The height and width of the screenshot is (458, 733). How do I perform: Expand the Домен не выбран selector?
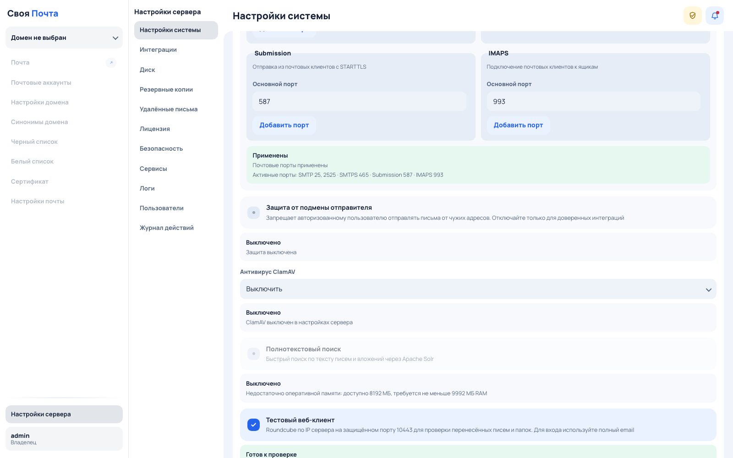(x=64, y=38)
